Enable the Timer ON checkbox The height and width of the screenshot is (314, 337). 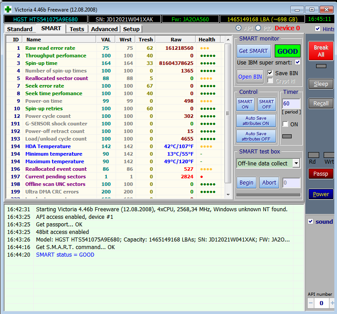(285, 124)
